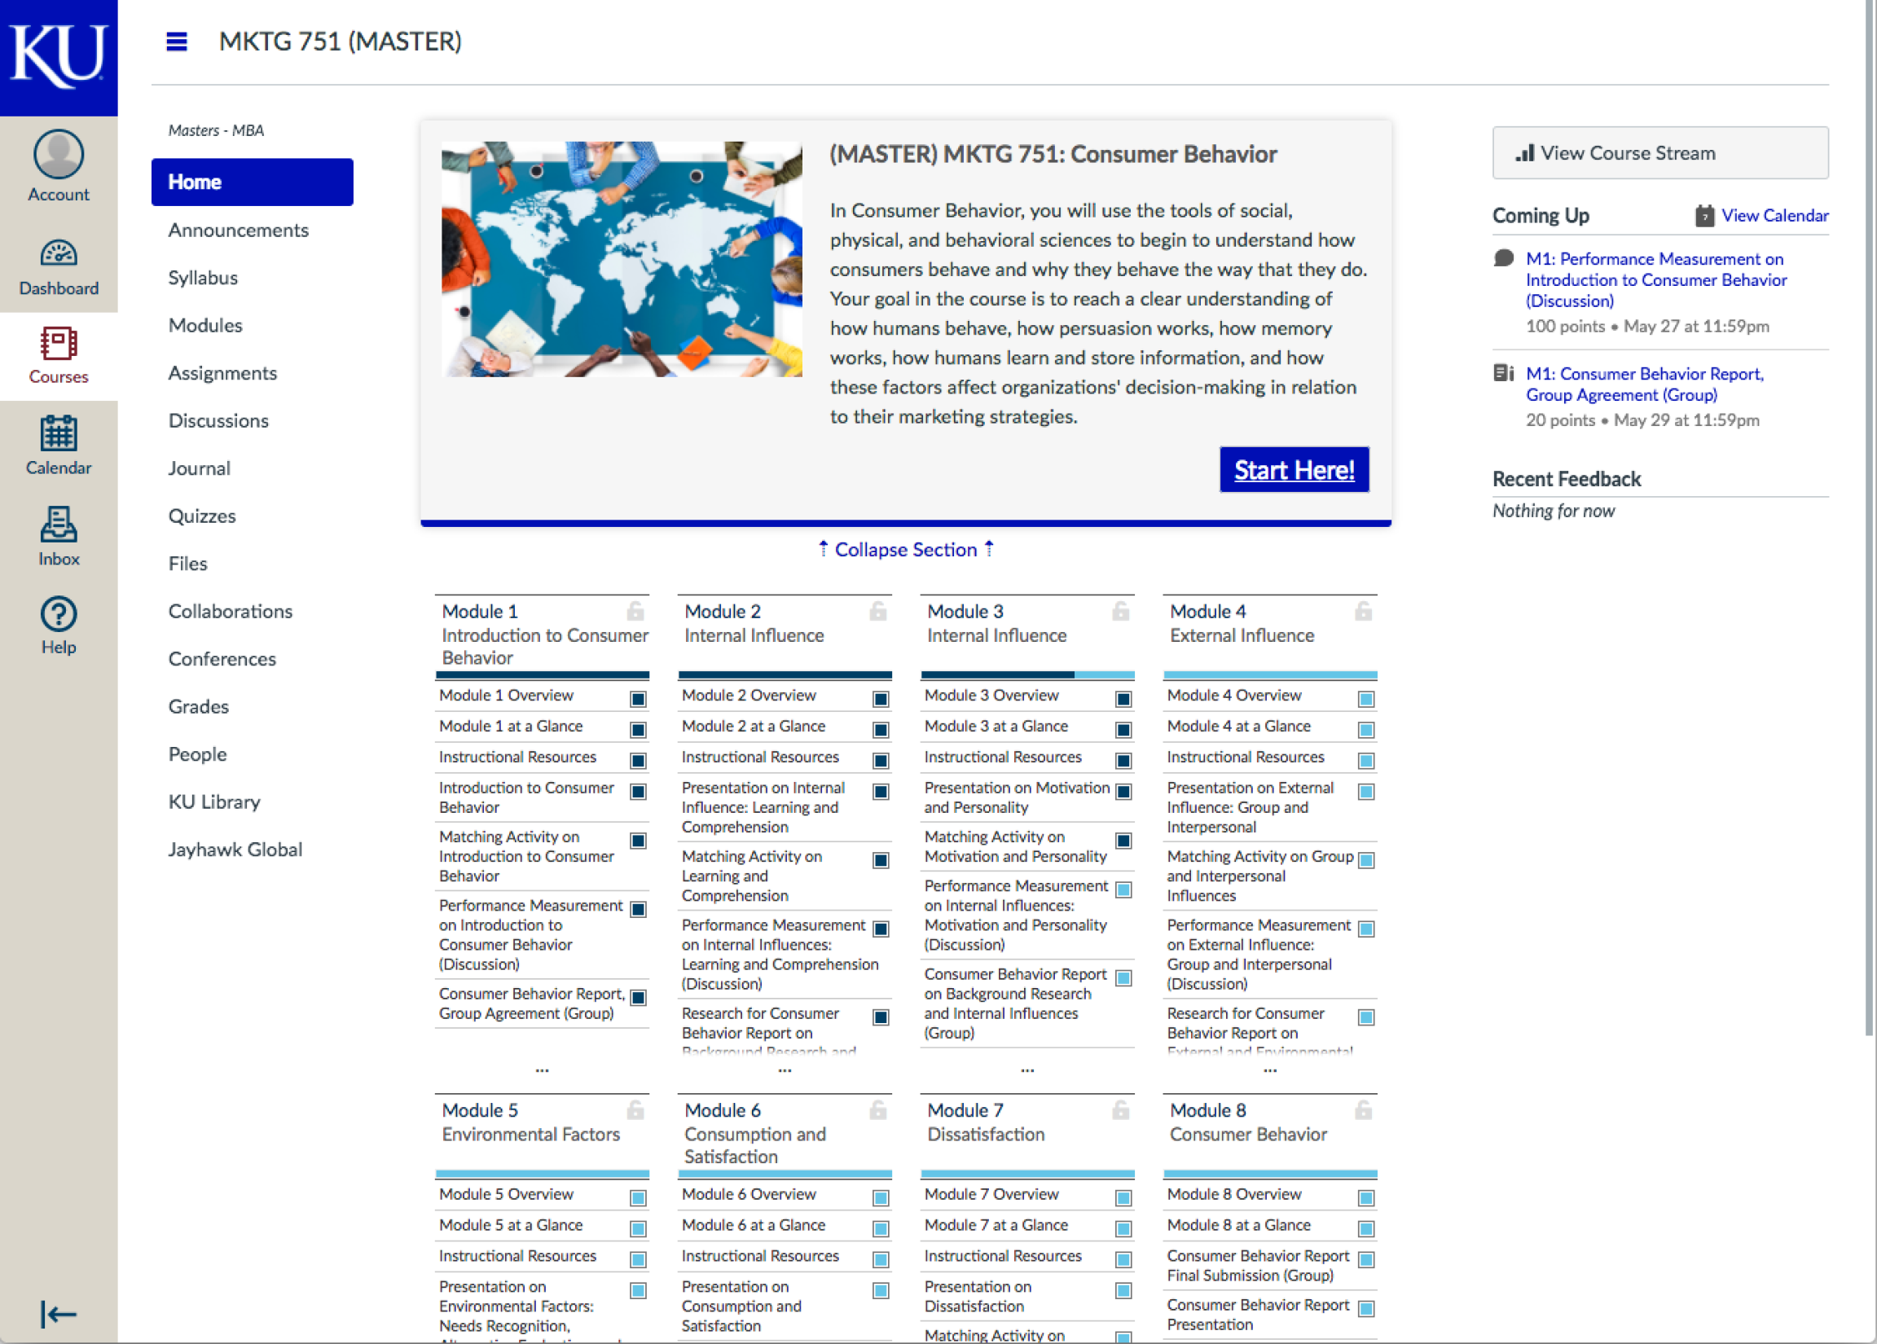1877x1344 pixels.
Task: Collapse the global navigation arrow icon
Action: tap(58, 1313)
